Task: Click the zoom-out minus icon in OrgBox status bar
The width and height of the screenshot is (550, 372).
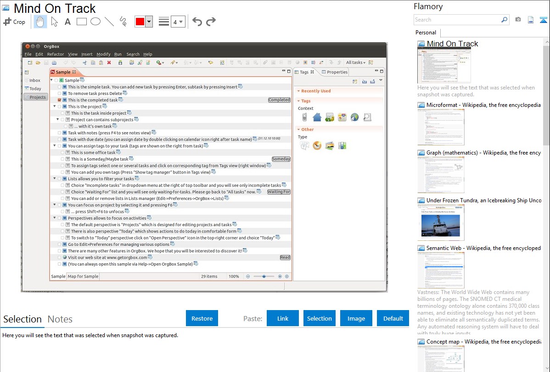Action: (248, 276)
